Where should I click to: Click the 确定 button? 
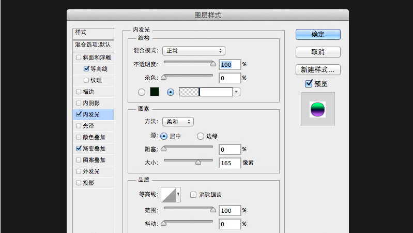coord(318,34)
